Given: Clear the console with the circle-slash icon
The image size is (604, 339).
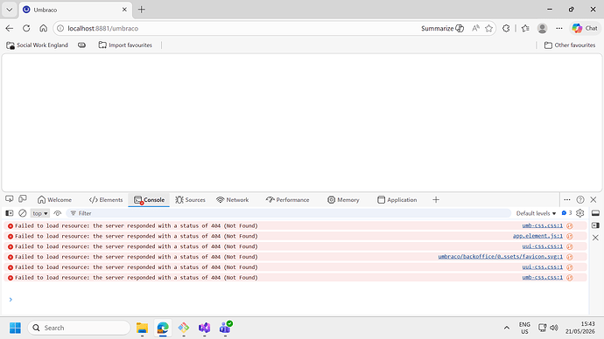Looking at the screenshot, I should (23, 213).
